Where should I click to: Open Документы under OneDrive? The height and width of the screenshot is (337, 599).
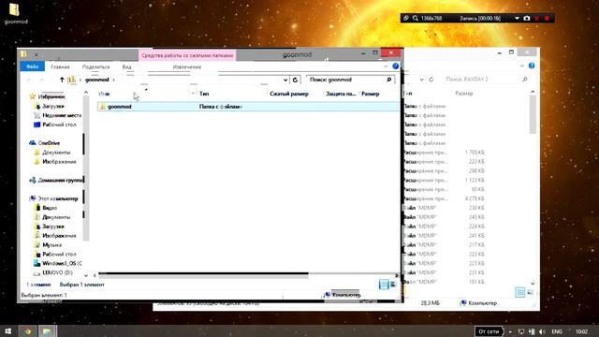[x=52, y=153]
